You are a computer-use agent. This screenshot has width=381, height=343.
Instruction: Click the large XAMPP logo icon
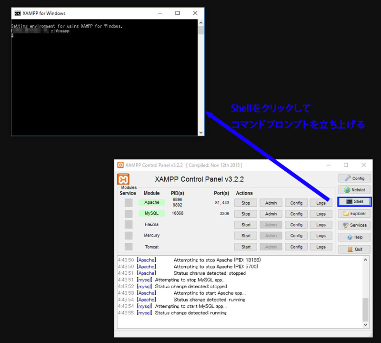click(123, 179)
